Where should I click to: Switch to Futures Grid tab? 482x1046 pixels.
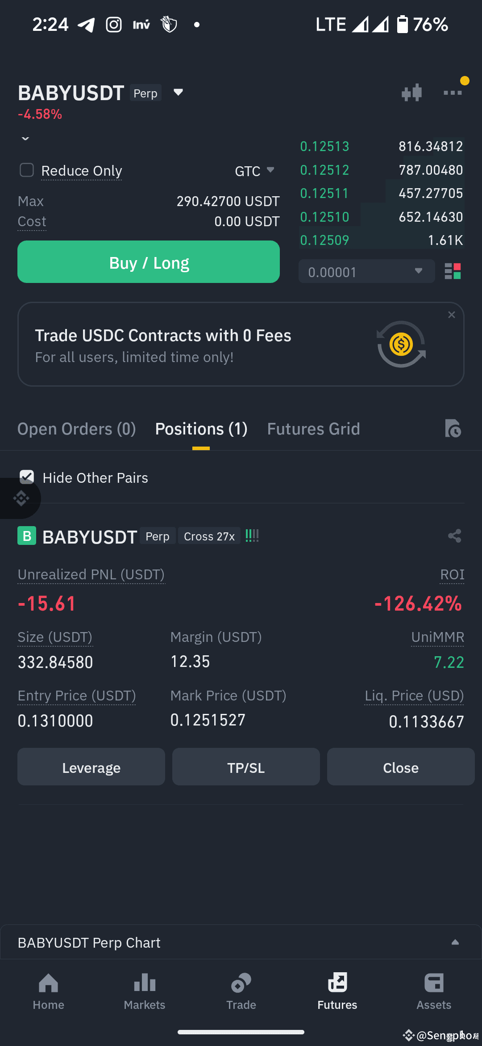(x=313, y=429)
